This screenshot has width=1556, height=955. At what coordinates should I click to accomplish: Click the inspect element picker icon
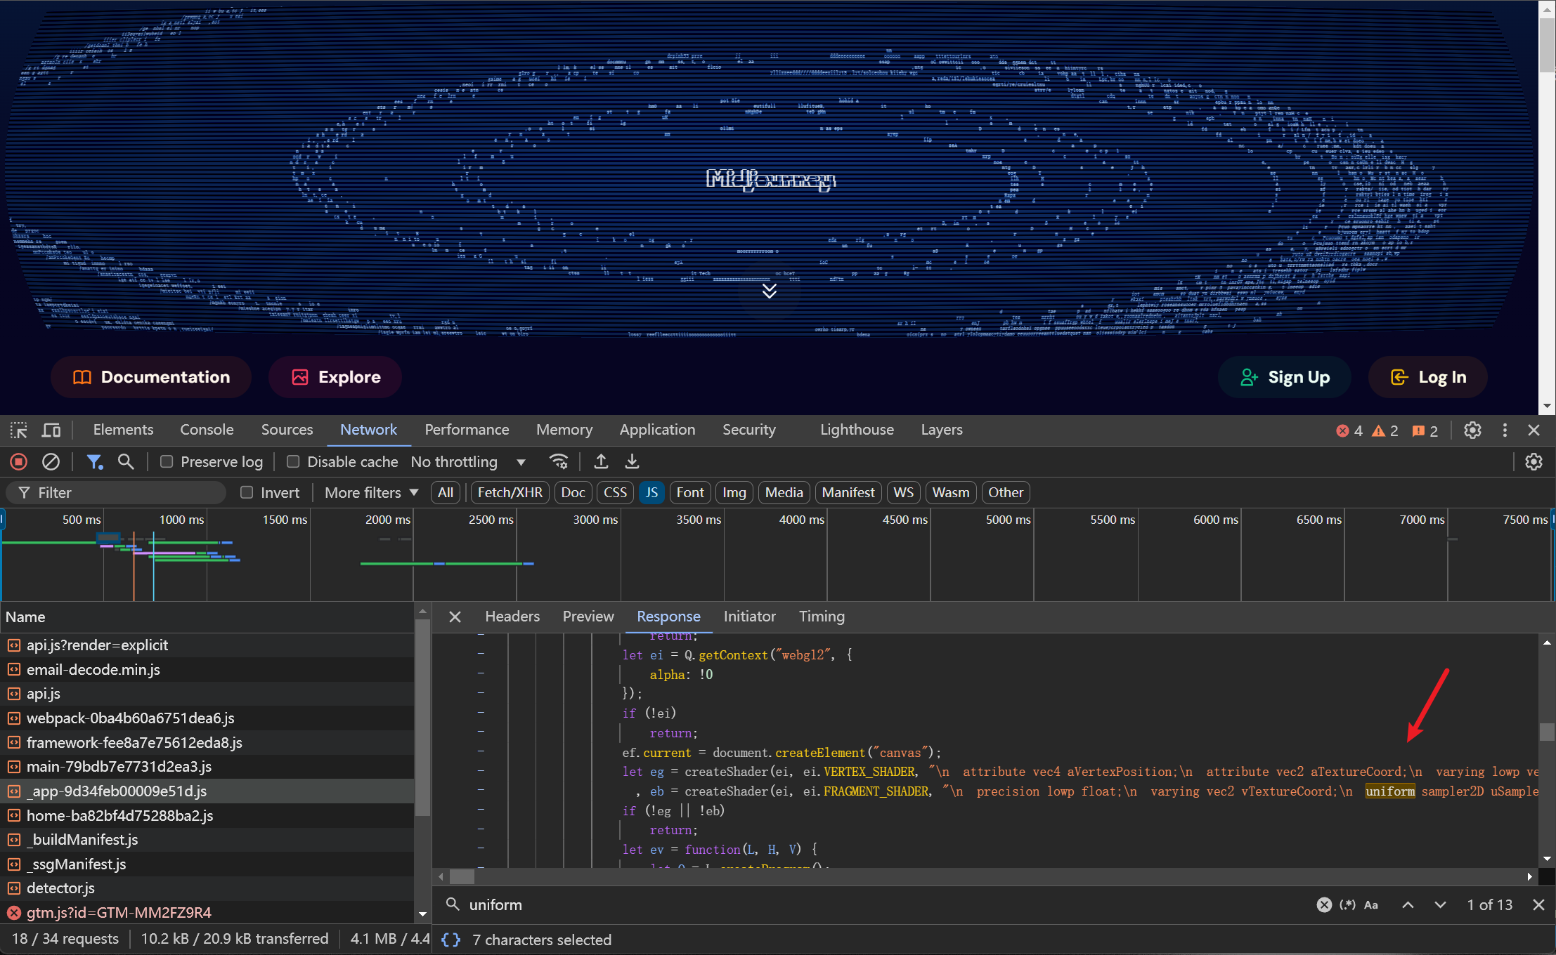pyautogui.click(x=19, y=430)
